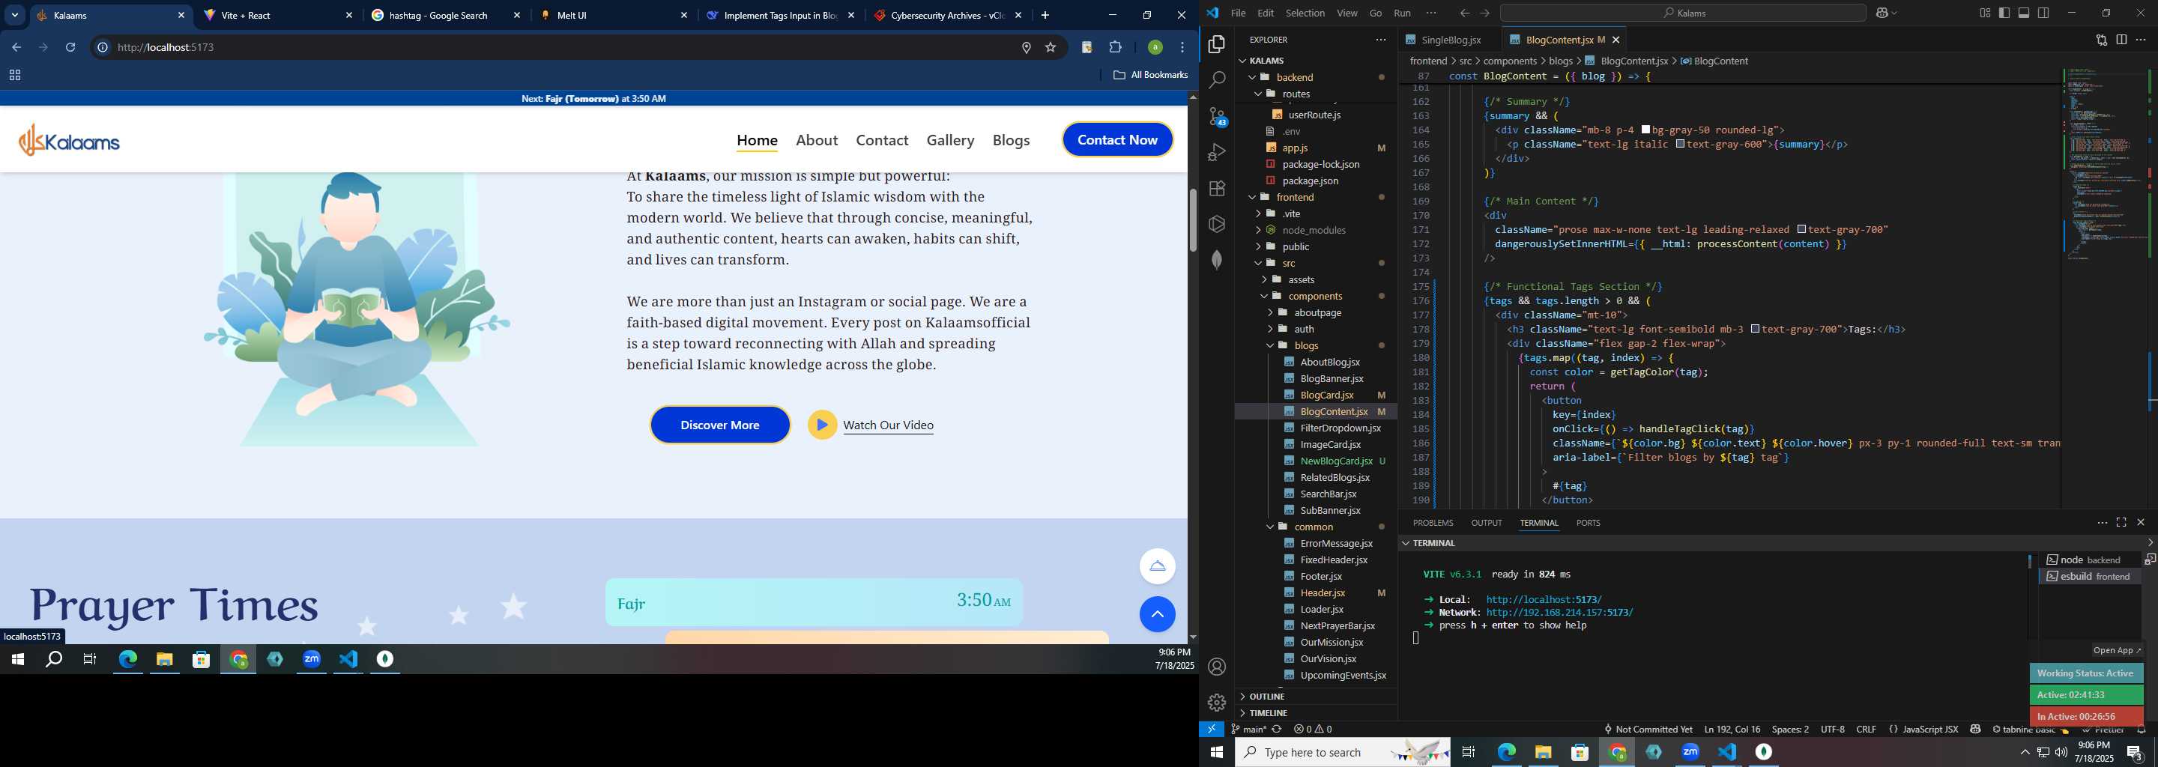
Task: Open the Local localhost:5173 link in terminal
Action: pyautogui.click(x=1543, y=599)
